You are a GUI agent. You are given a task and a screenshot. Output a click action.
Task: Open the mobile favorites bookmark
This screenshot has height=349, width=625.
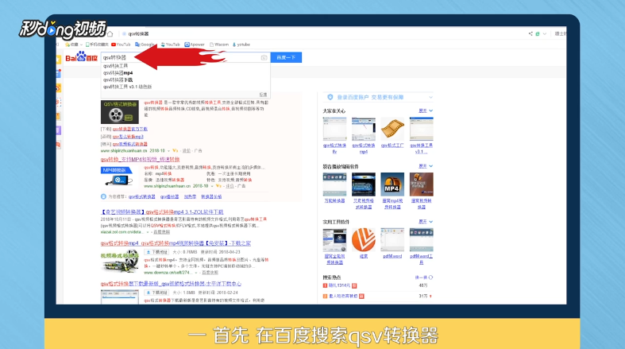point(97,45)
